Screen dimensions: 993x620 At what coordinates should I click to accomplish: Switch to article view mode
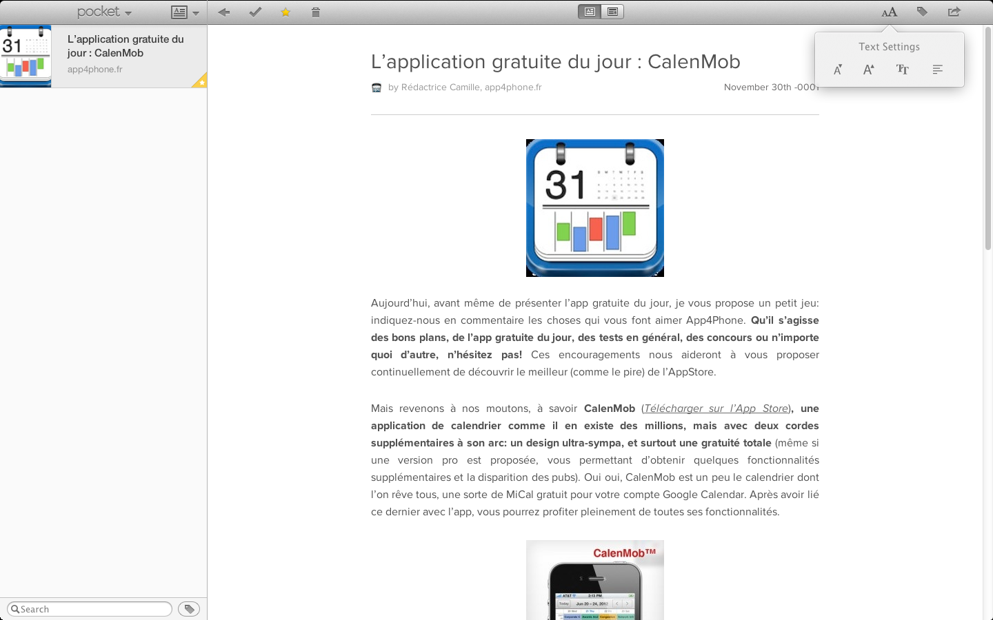click(x=590, y=12)
